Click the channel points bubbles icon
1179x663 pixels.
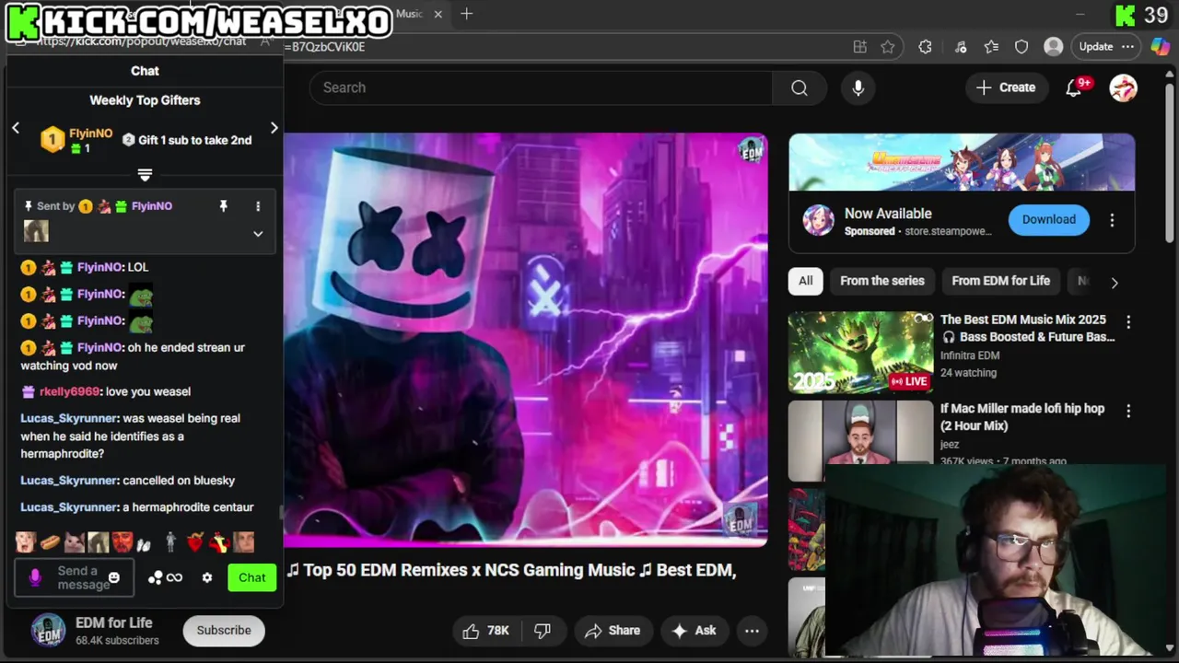155,577
